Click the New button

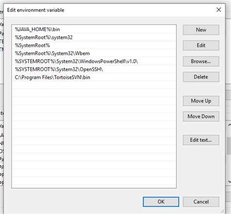[x=201, y=30]
